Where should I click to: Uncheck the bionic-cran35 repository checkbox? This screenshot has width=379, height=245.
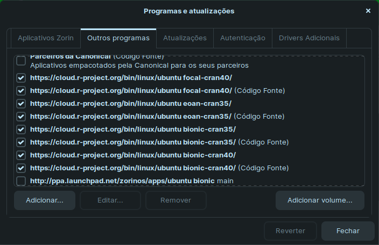(x=21, y=129)
